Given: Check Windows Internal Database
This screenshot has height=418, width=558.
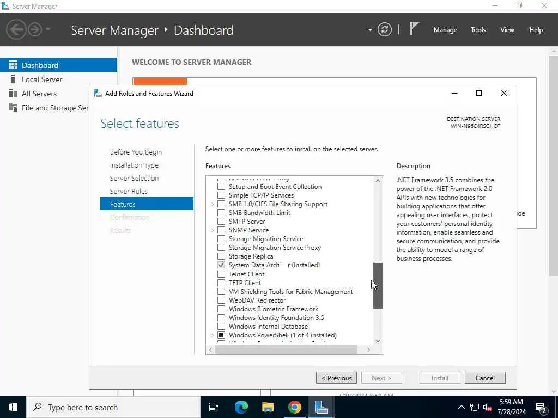Looking at the screenshot, I should [x=221, y=327].
